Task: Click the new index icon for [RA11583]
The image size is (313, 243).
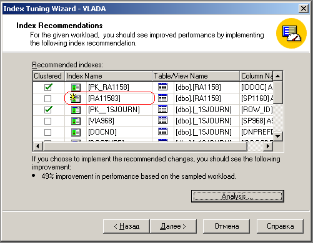Action: [x=75, y=98]
